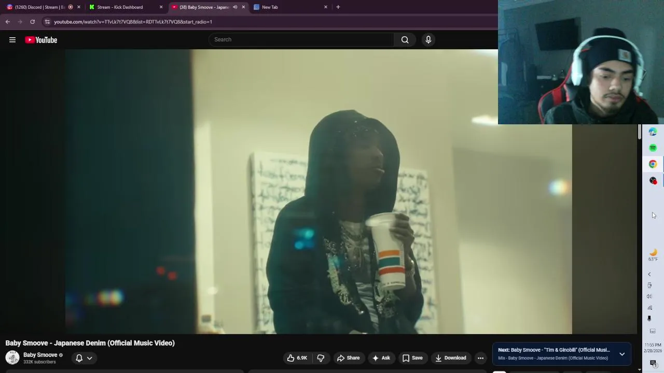Viewport: 664px width, 373px height.
Task: Open the notification center icon
Action: pos(653,363)
